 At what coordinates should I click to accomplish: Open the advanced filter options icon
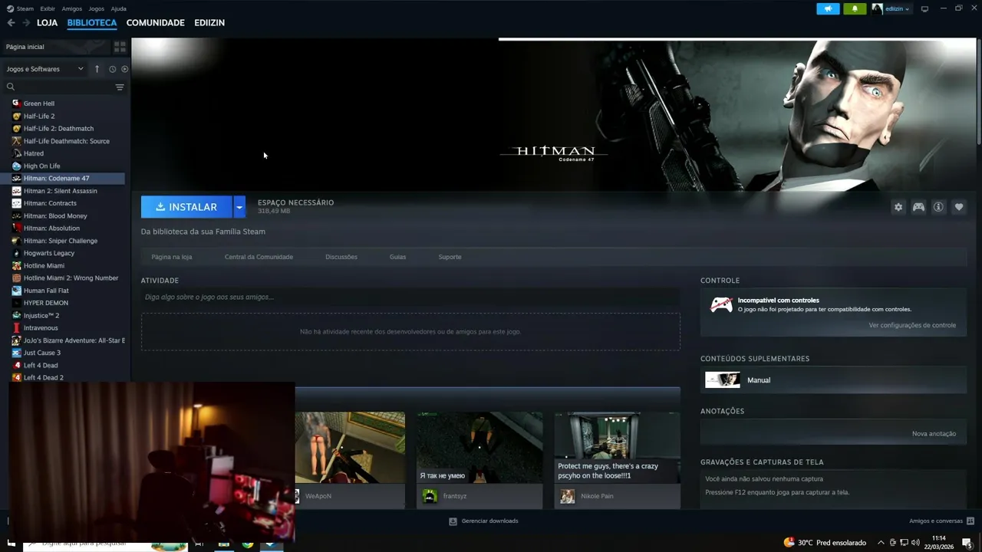pyautogui.click(x=120, y=87)
